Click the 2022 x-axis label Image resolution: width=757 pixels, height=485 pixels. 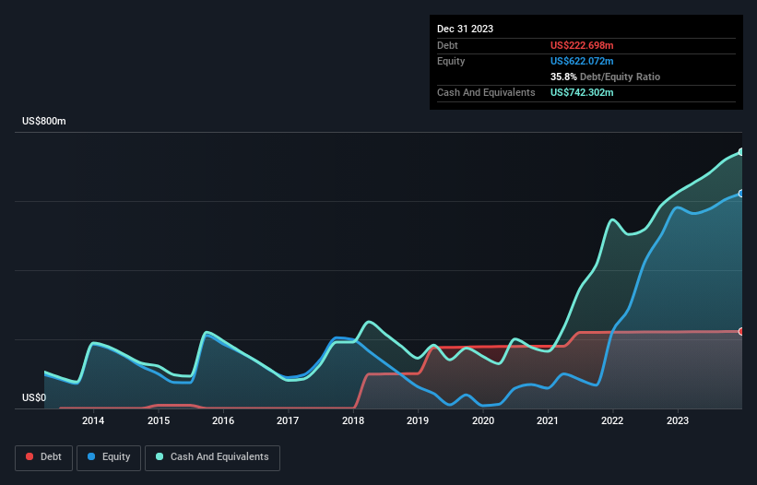click(x=612, y=420)
